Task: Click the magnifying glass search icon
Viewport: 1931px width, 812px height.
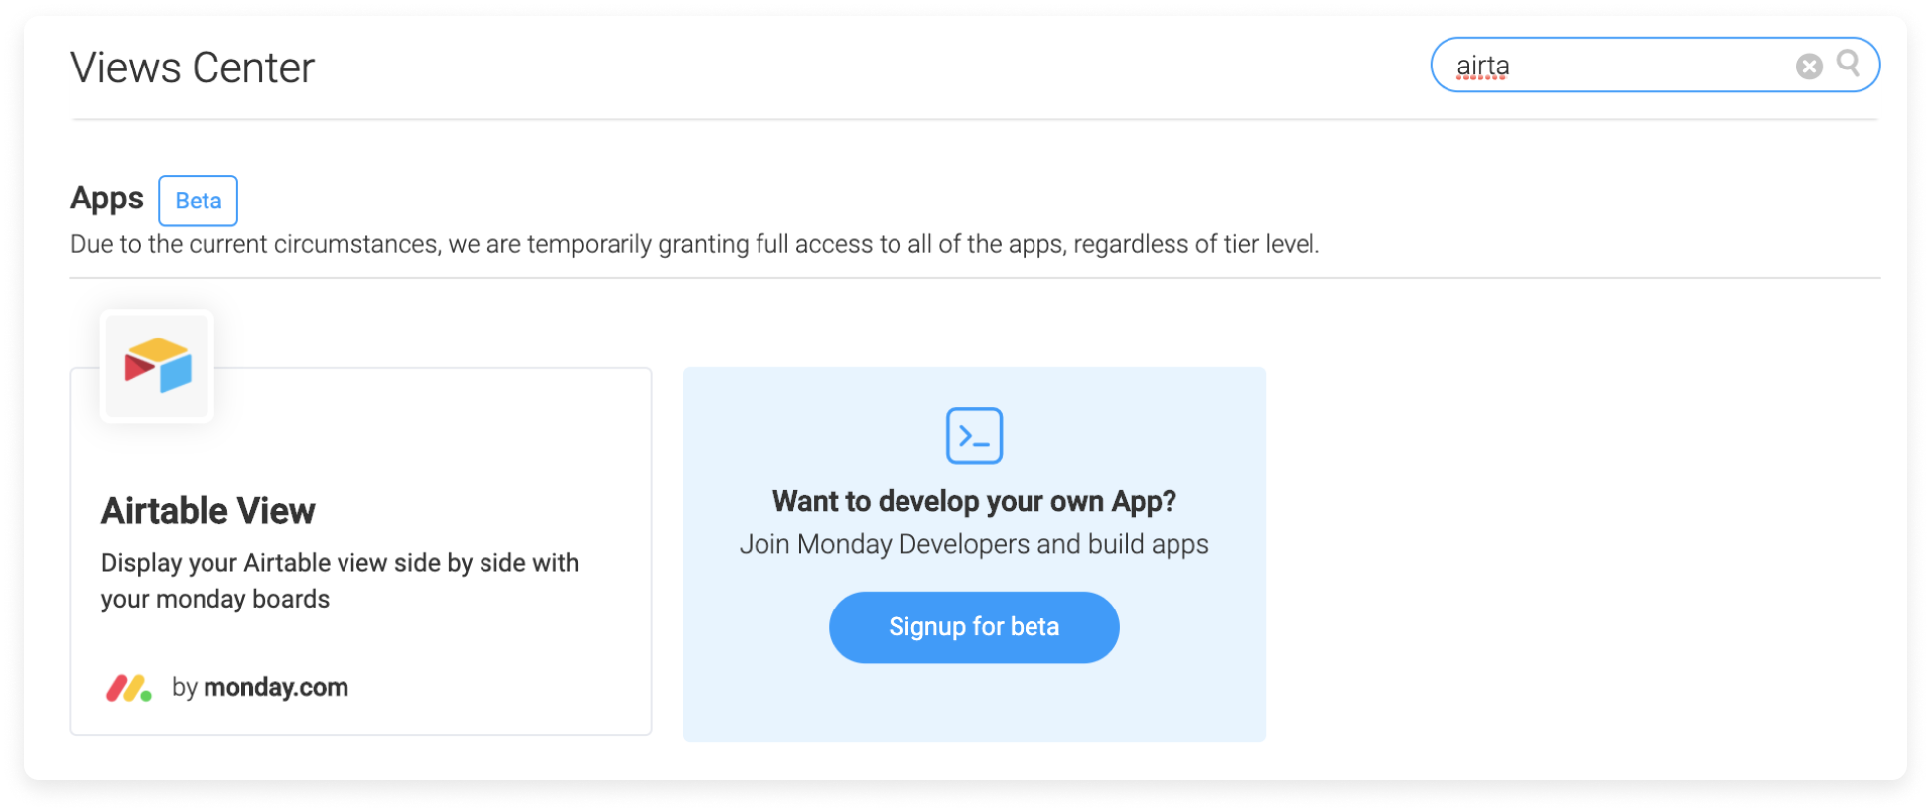Action: pyautogui.click(x=1850, y=65)
